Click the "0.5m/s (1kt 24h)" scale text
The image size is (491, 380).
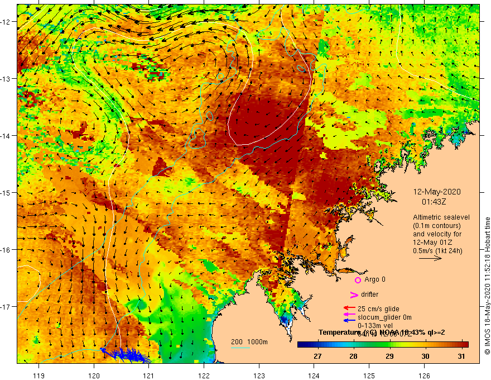(437, 251)
